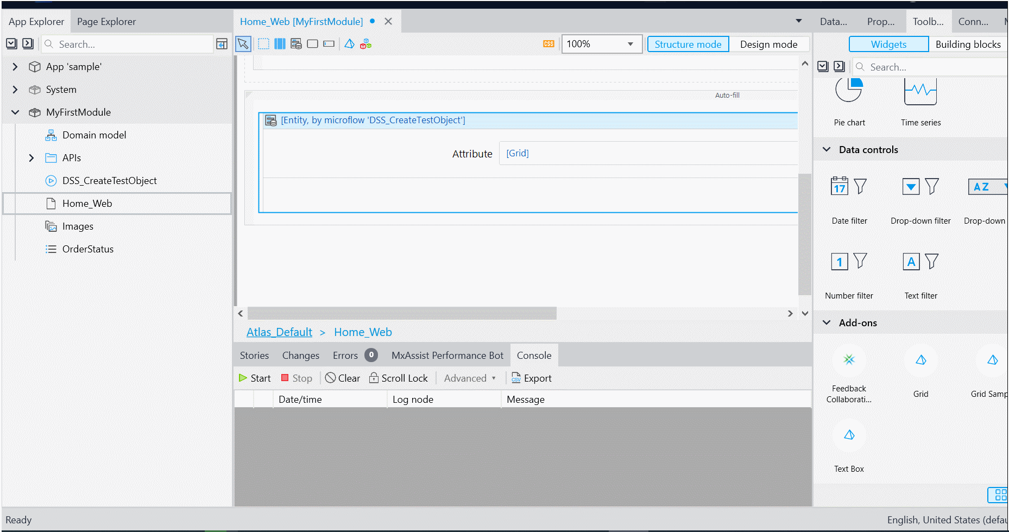Select the Pie chart widget
The image size is (1009, 532).
[x=849, y=101]
